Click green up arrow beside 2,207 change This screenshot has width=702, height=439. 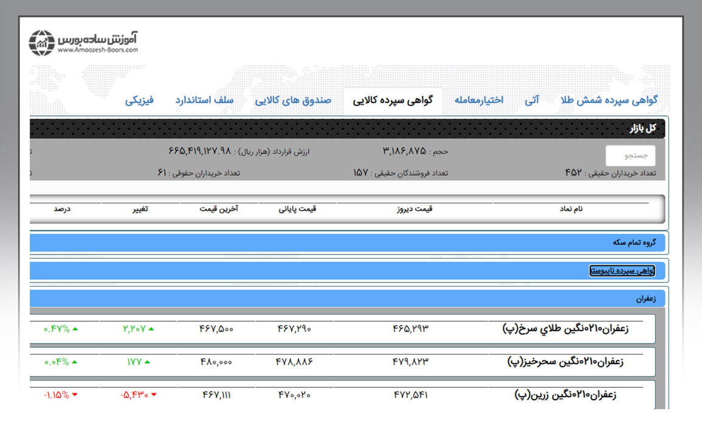[x=151, y=329]
